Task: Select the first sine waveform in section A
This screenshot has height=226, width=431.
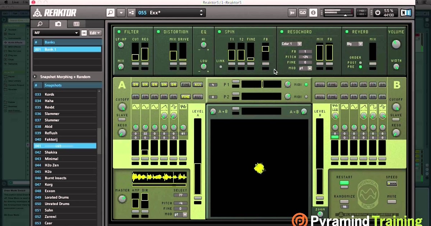Action: point(136,107)
